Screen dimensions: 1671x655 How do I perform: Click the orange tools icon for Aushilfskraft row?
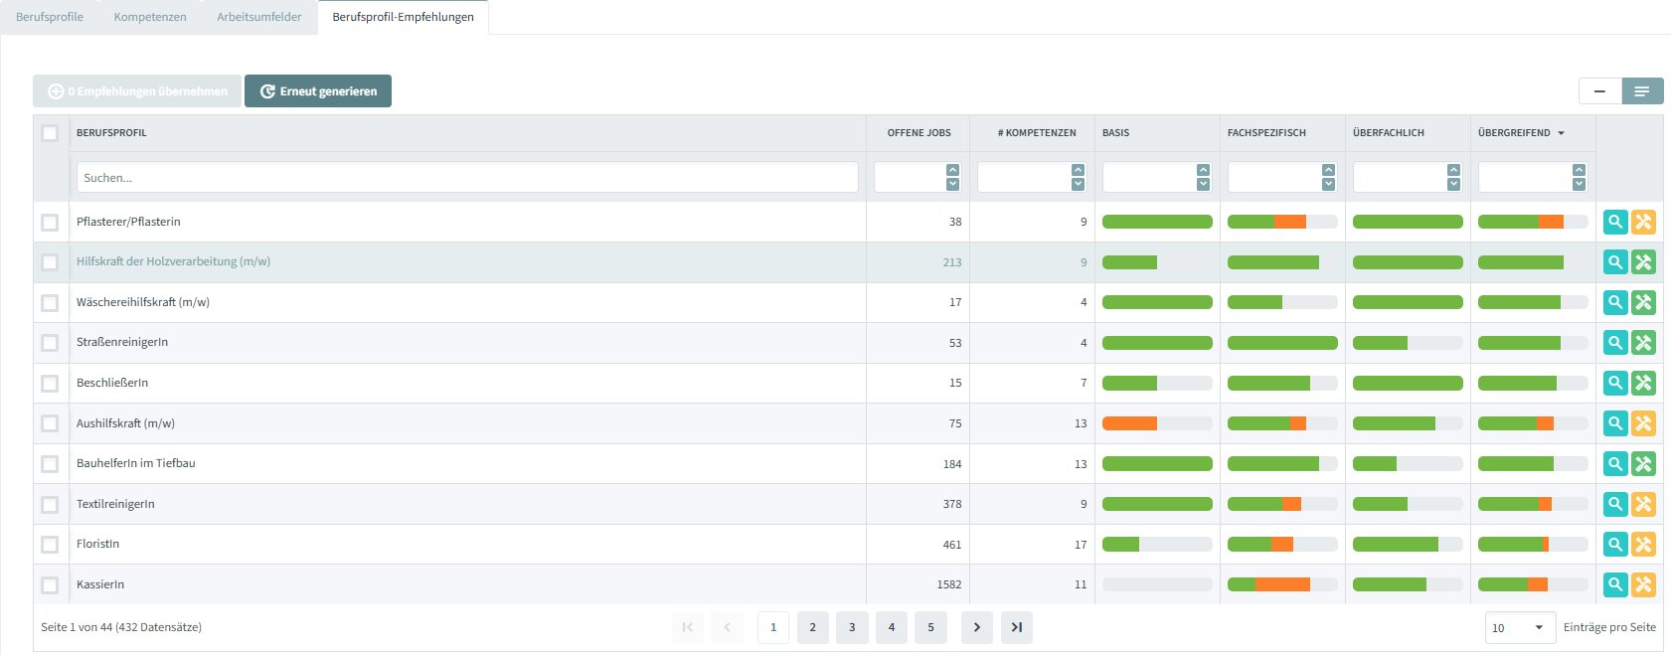coord(1643,423)
